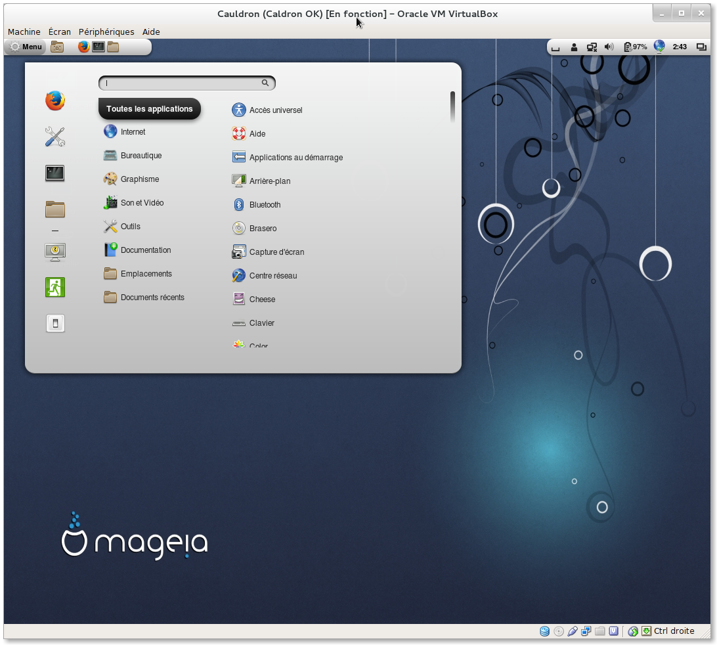Click the Firefox launcher in the top panel
Screen dimensions: 717x645
[83, 47]
